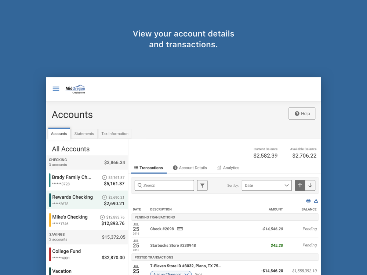Sort transactions in ascending order
Viewport: 367px width, 275px height.
point(300,186)
